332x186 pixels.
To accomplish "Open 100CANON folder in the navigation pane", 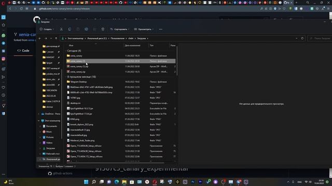I will (x=52, y=90).
